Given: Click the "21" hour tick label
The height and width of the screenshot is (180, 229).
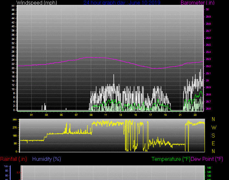Looking at the screenshot, I should tap(180, 115).
